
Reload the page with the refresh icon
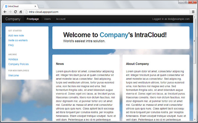15,12
